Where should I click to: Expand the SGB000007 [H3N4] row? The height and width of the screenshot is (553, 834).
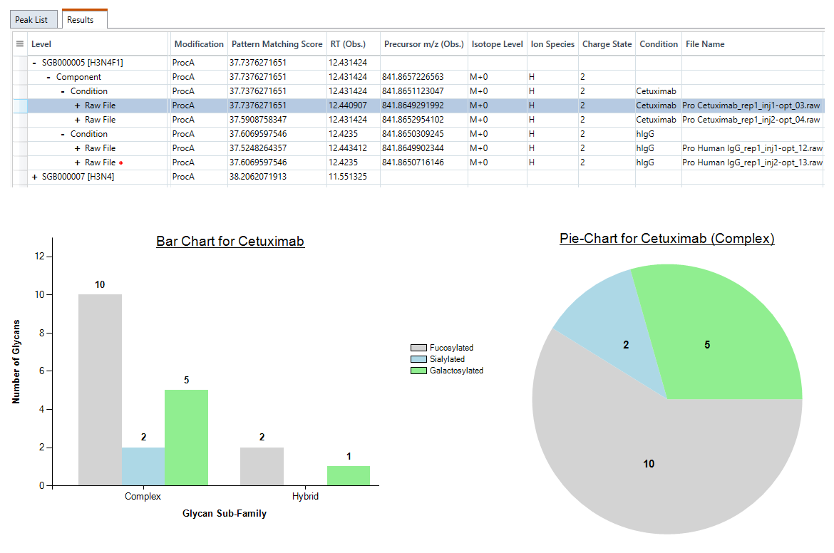point(35,177)
